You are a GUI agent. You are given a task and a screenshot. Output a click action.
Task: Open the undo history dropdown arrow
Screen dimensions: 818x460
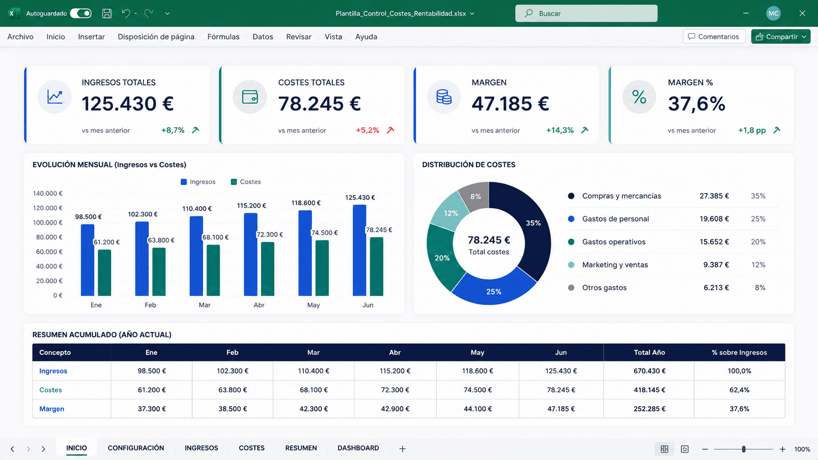[x=136, y=14]
